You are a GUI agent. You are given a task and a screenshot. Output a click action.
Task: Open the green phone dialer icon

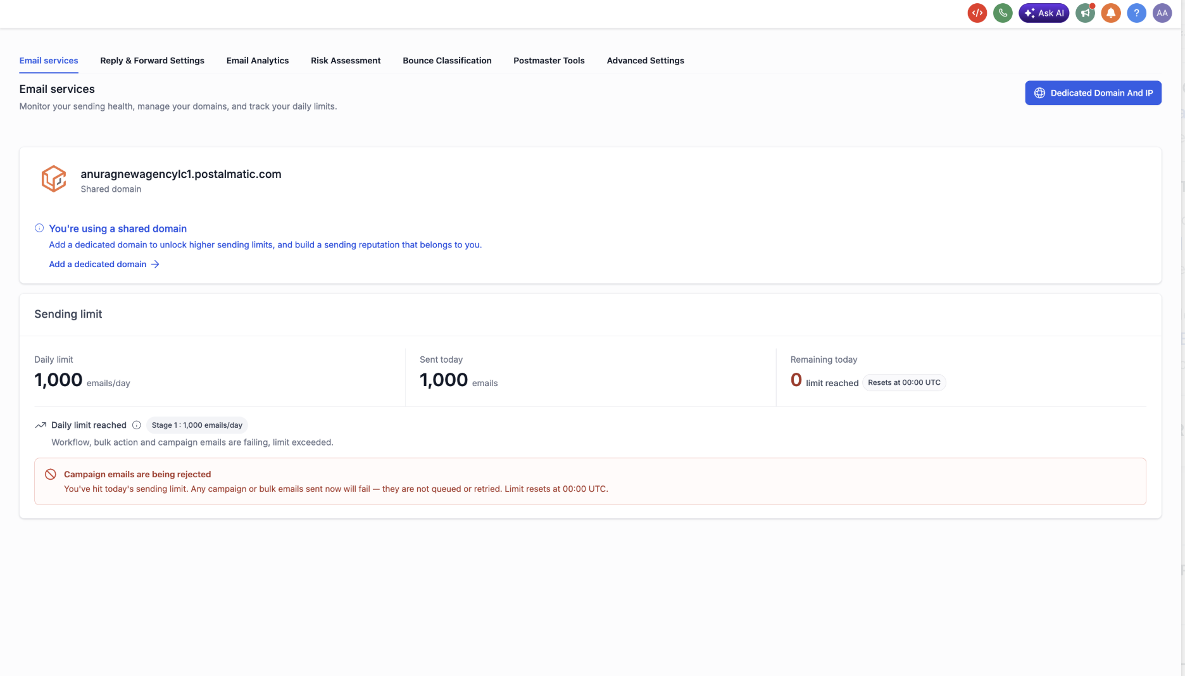pos(1003,13)
